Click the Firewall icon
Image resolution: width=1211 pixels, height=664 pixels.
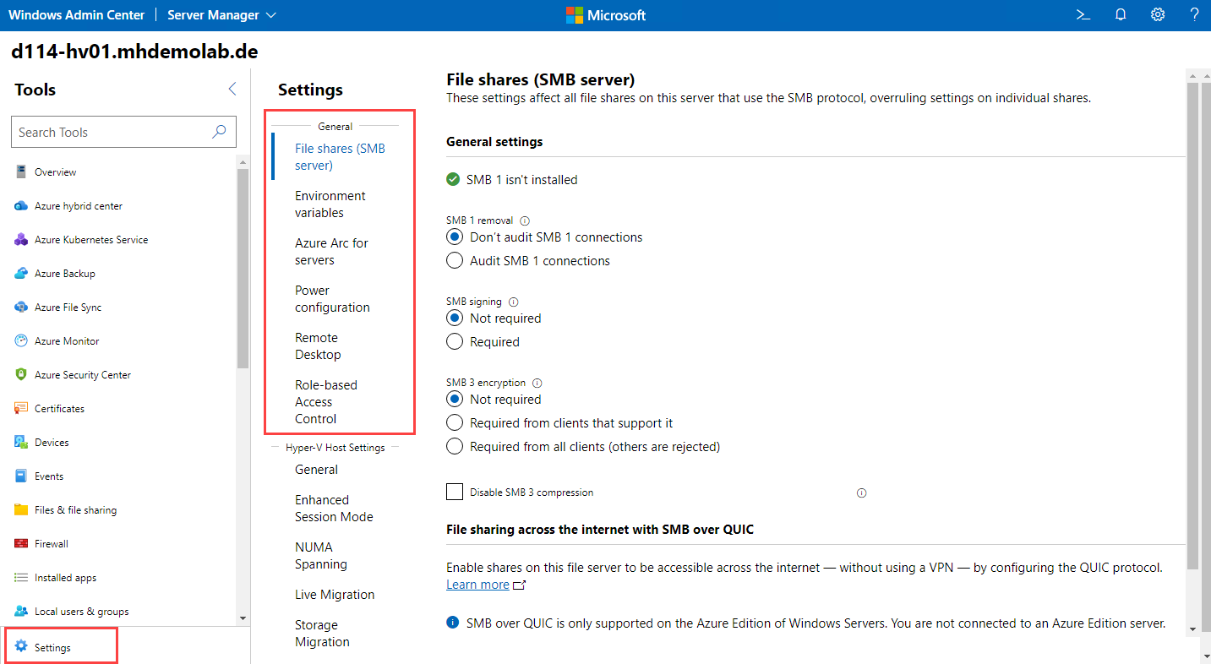click(x=21, y=543)
